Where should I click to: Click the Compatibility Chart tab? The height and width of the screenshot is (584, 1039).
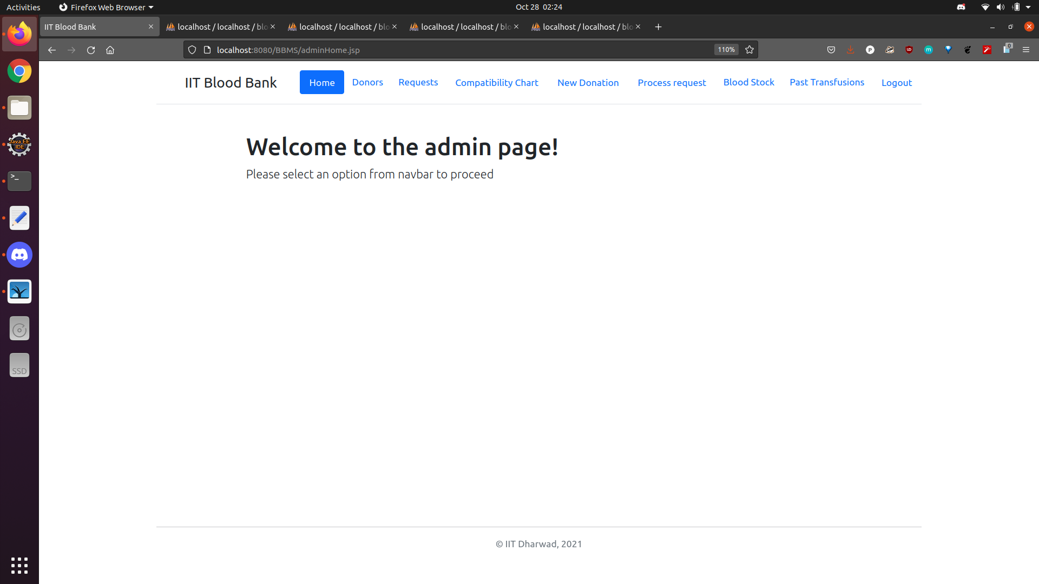pyautogui.click(x=497, y=82)
